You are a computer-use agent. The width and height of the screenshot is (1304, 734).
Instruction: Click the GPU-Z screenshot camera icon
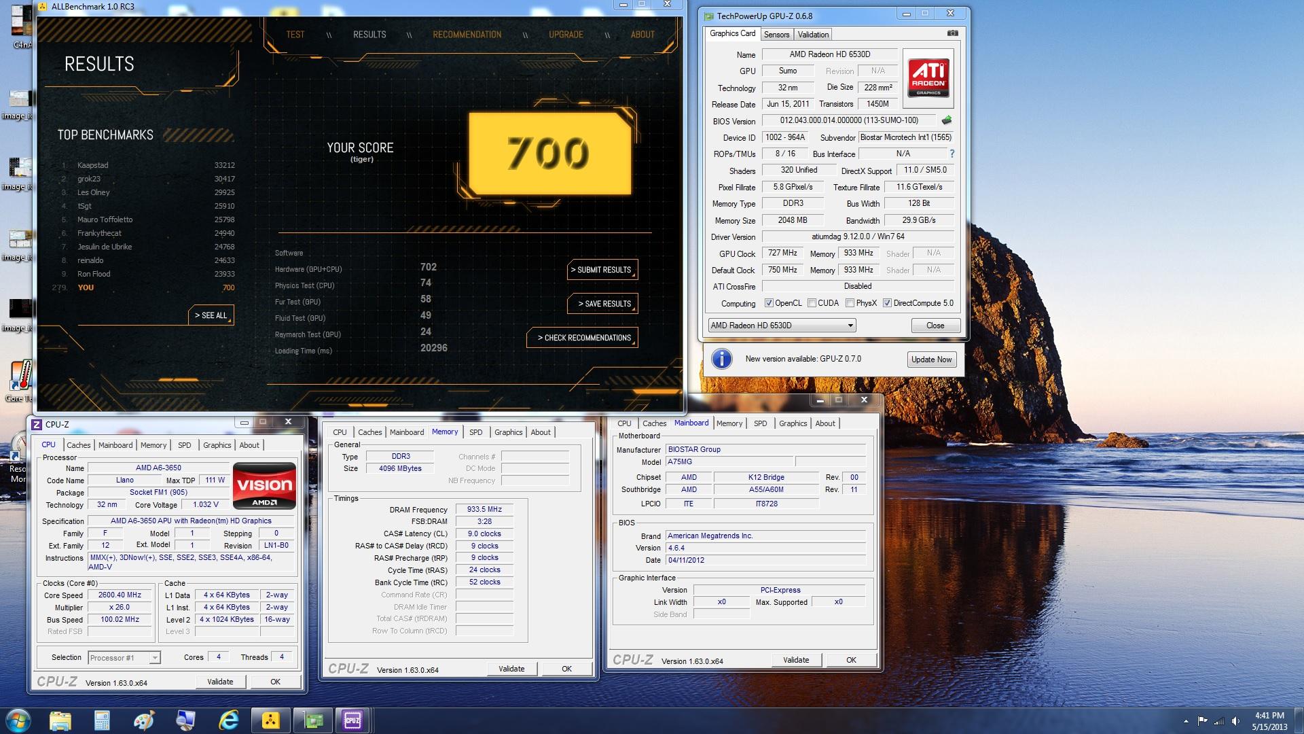953,33
